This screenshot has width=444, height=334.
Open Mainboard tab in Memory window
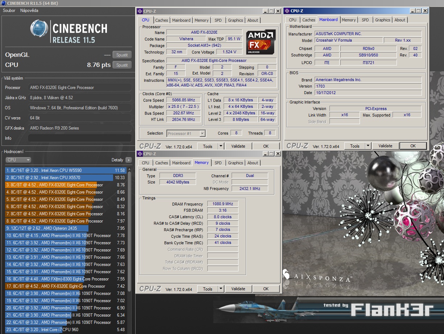(181, 163)
